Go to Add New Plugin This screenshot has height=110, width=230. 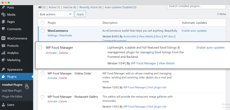pyautogui.click(x=12, y=91)
